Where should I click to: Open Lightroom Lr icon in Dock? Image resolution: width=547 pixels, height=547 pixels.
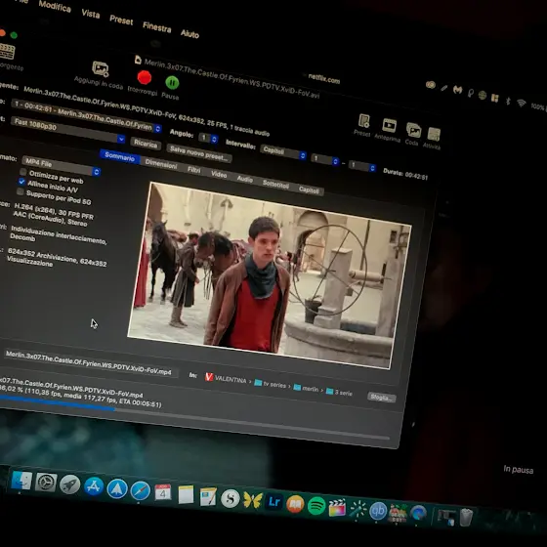tap(273, 502)
